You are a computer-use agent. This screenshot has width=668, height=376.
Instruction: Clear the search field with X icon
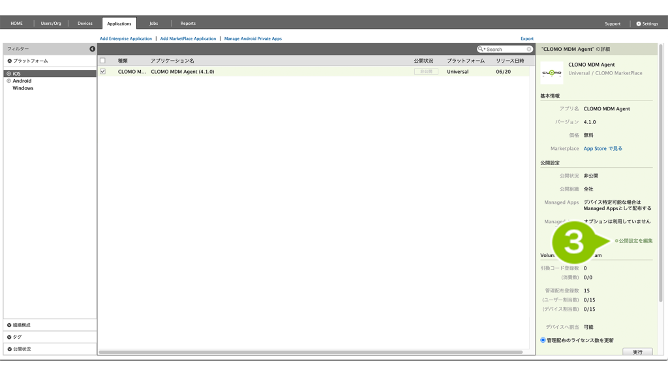tap(528, 49)
